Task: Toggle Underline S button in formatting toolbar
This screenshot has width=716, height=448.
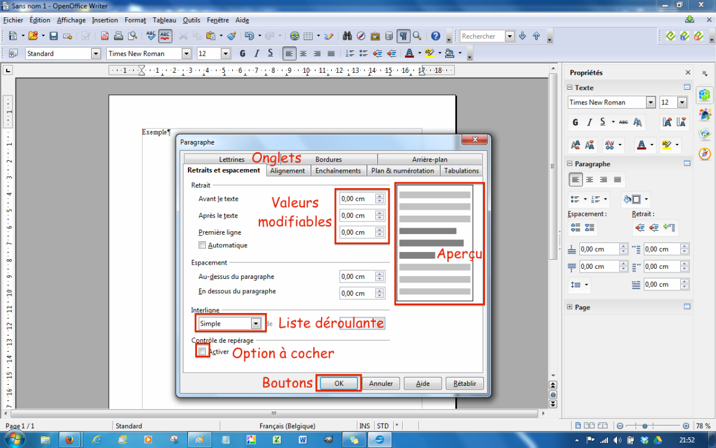Action: [x=270, y=54]
